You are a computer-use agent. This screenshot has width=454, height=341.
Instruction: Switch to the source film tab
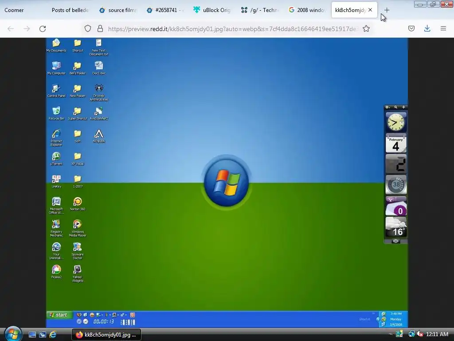coord(118,10)
